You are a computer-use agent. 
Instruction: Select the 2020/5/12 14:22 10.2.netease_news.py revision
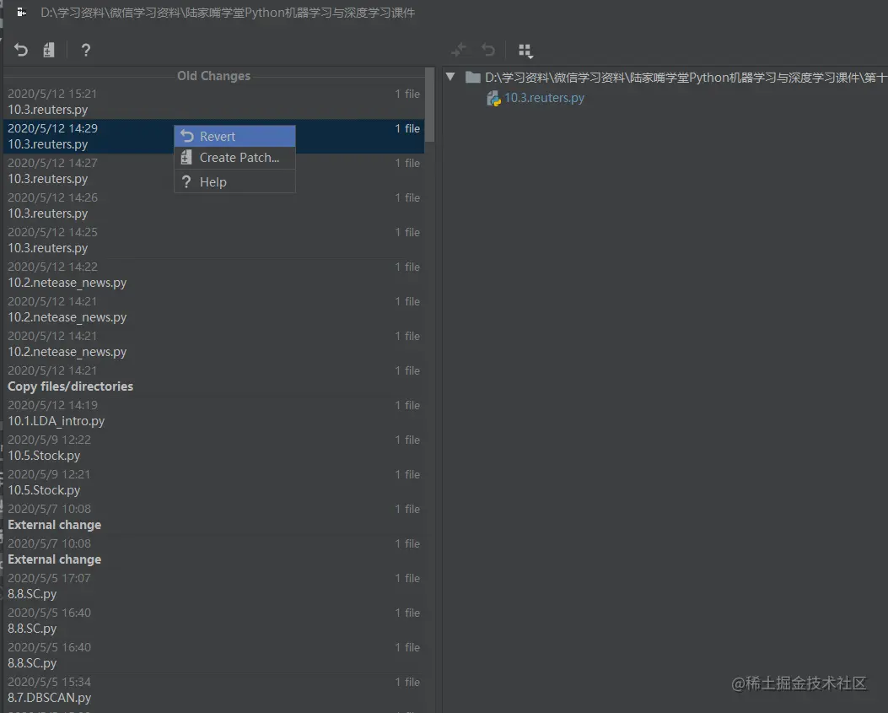(x=214, y=274)
